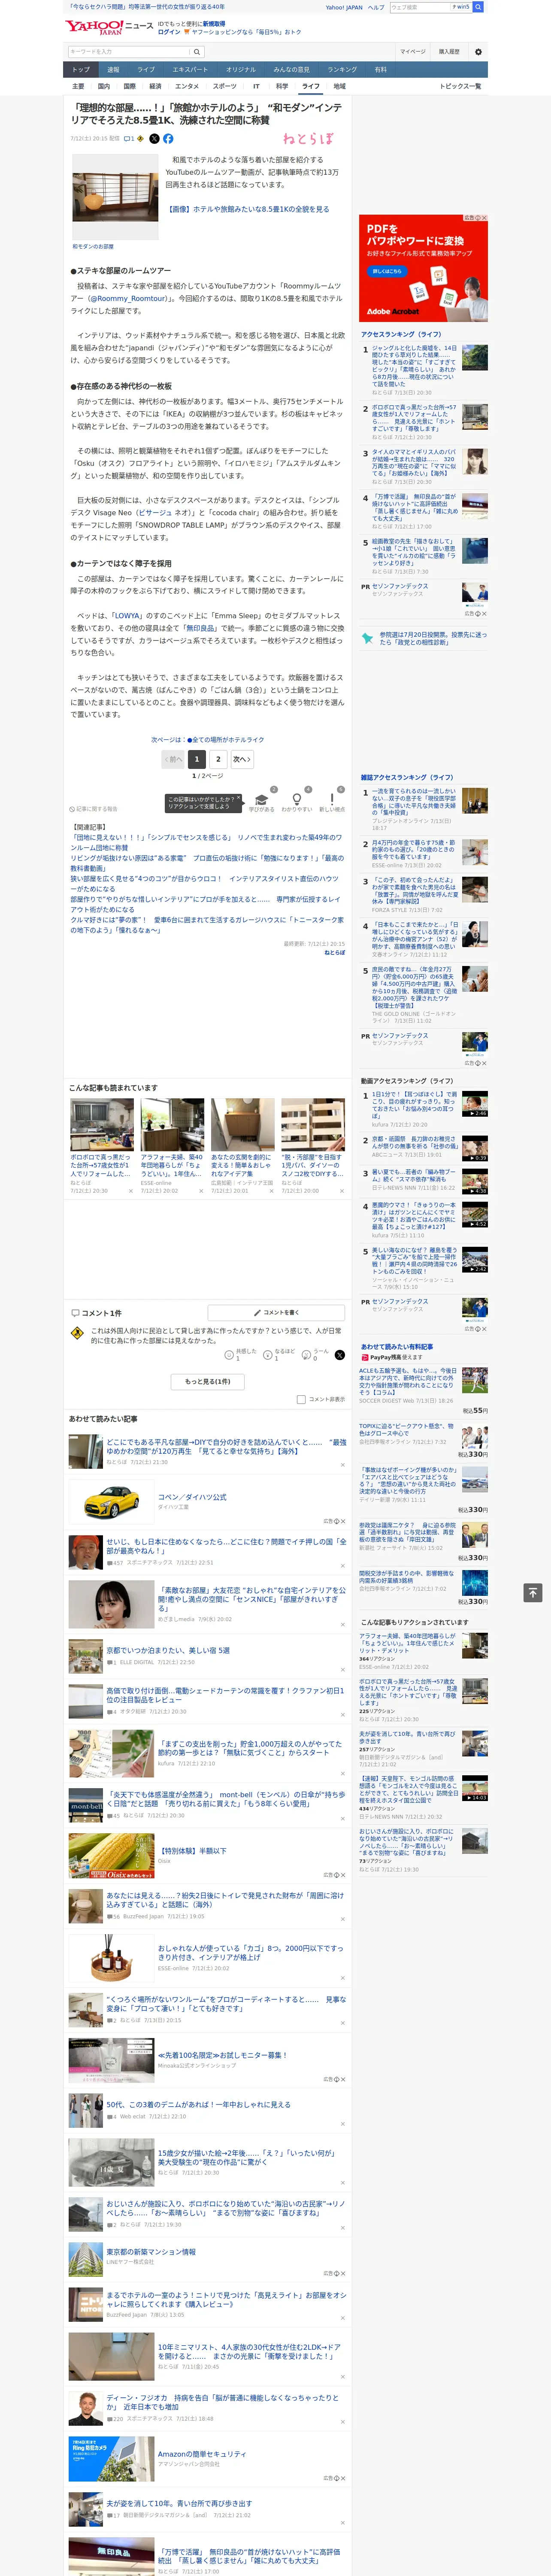This screenshot has height=2576, width=551.
Task: Click the web search magnifier button
Action: (478, 7)
